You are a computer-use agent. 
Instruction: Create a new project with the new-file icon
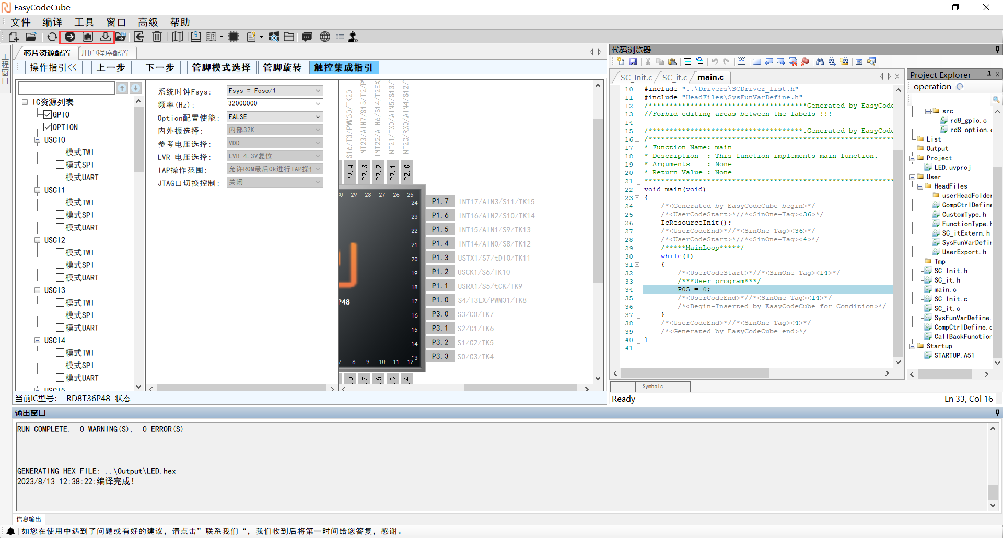point(14,37)
